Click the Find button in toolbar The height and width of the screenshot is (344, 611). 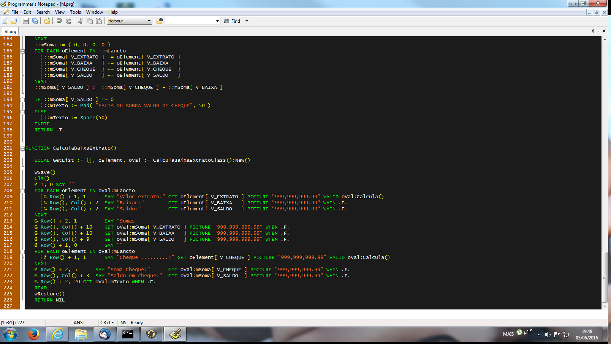232,21
